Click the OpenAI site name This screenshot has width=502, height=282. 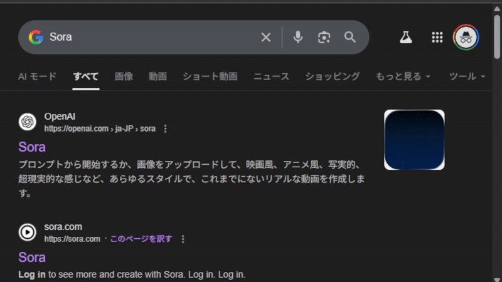pos(60,117)
